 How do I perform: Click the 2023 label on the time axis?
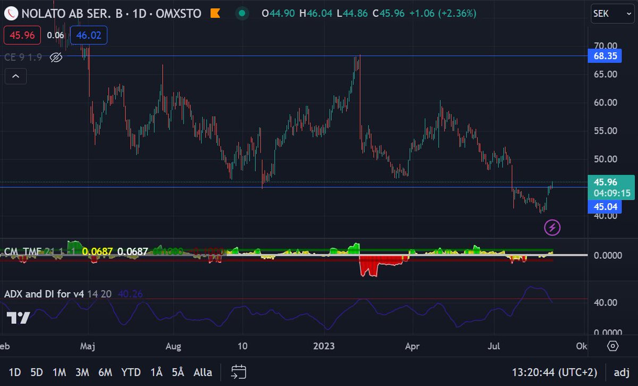pos(324,346)
